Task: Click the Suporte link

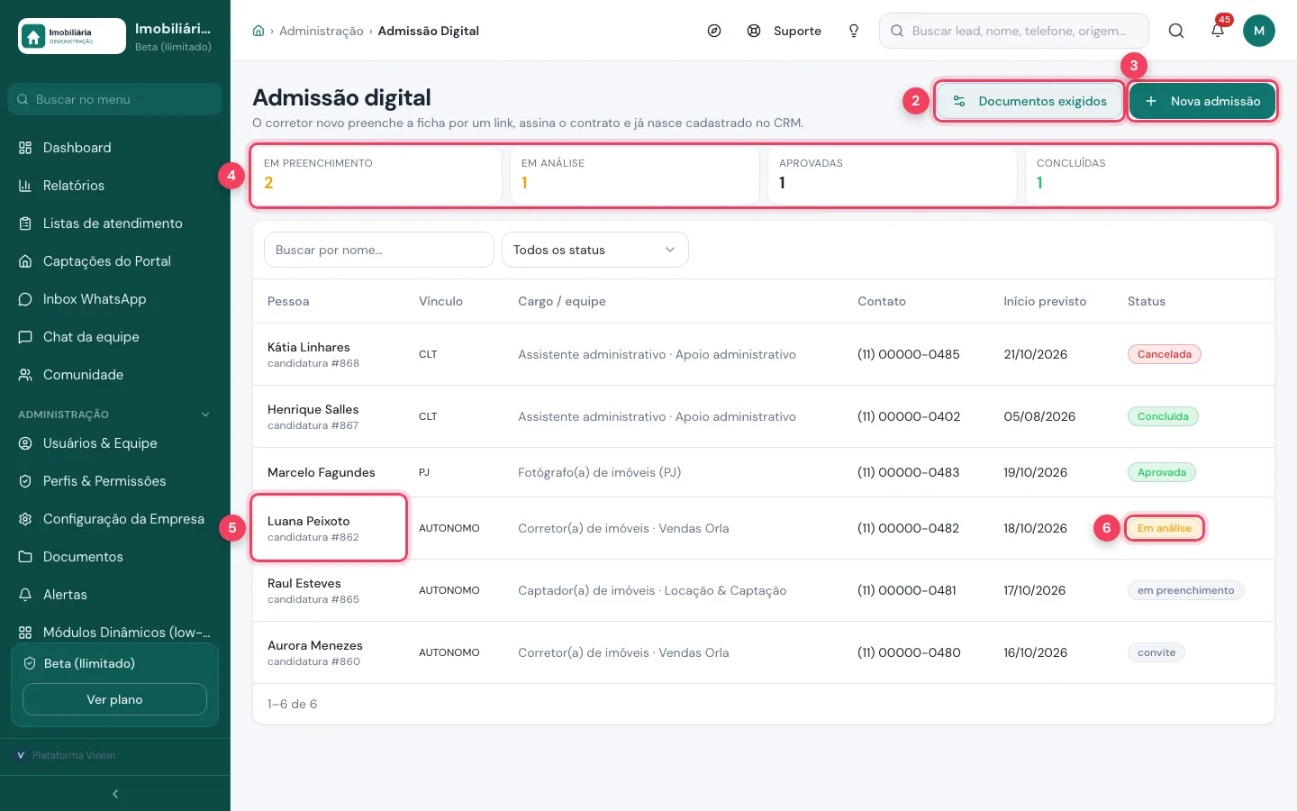Action: [785, 31]
